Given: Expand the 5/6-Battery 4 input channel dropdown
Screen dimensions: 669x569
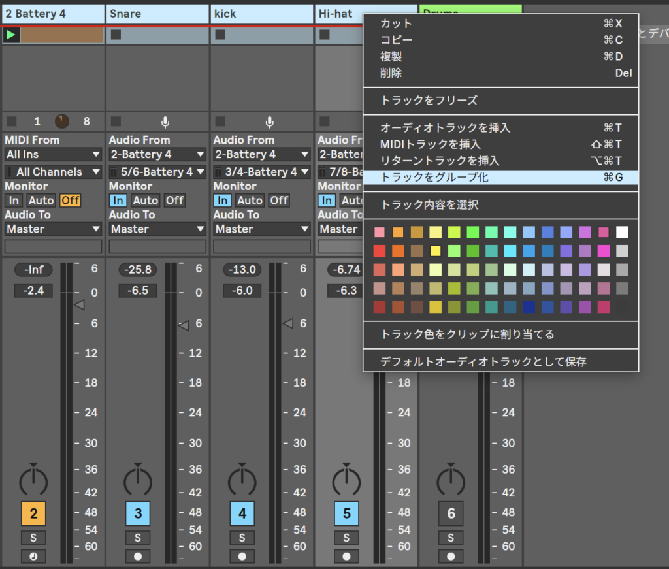Looking at the screenshot, I should coord(157,172).
